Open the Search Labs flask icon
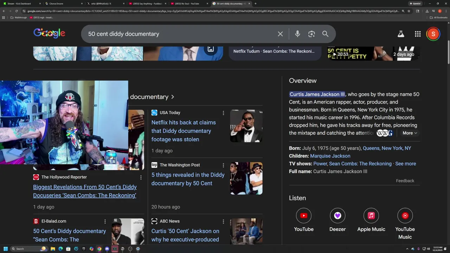This screenshot has height=253, width=450. pos(401,34)
